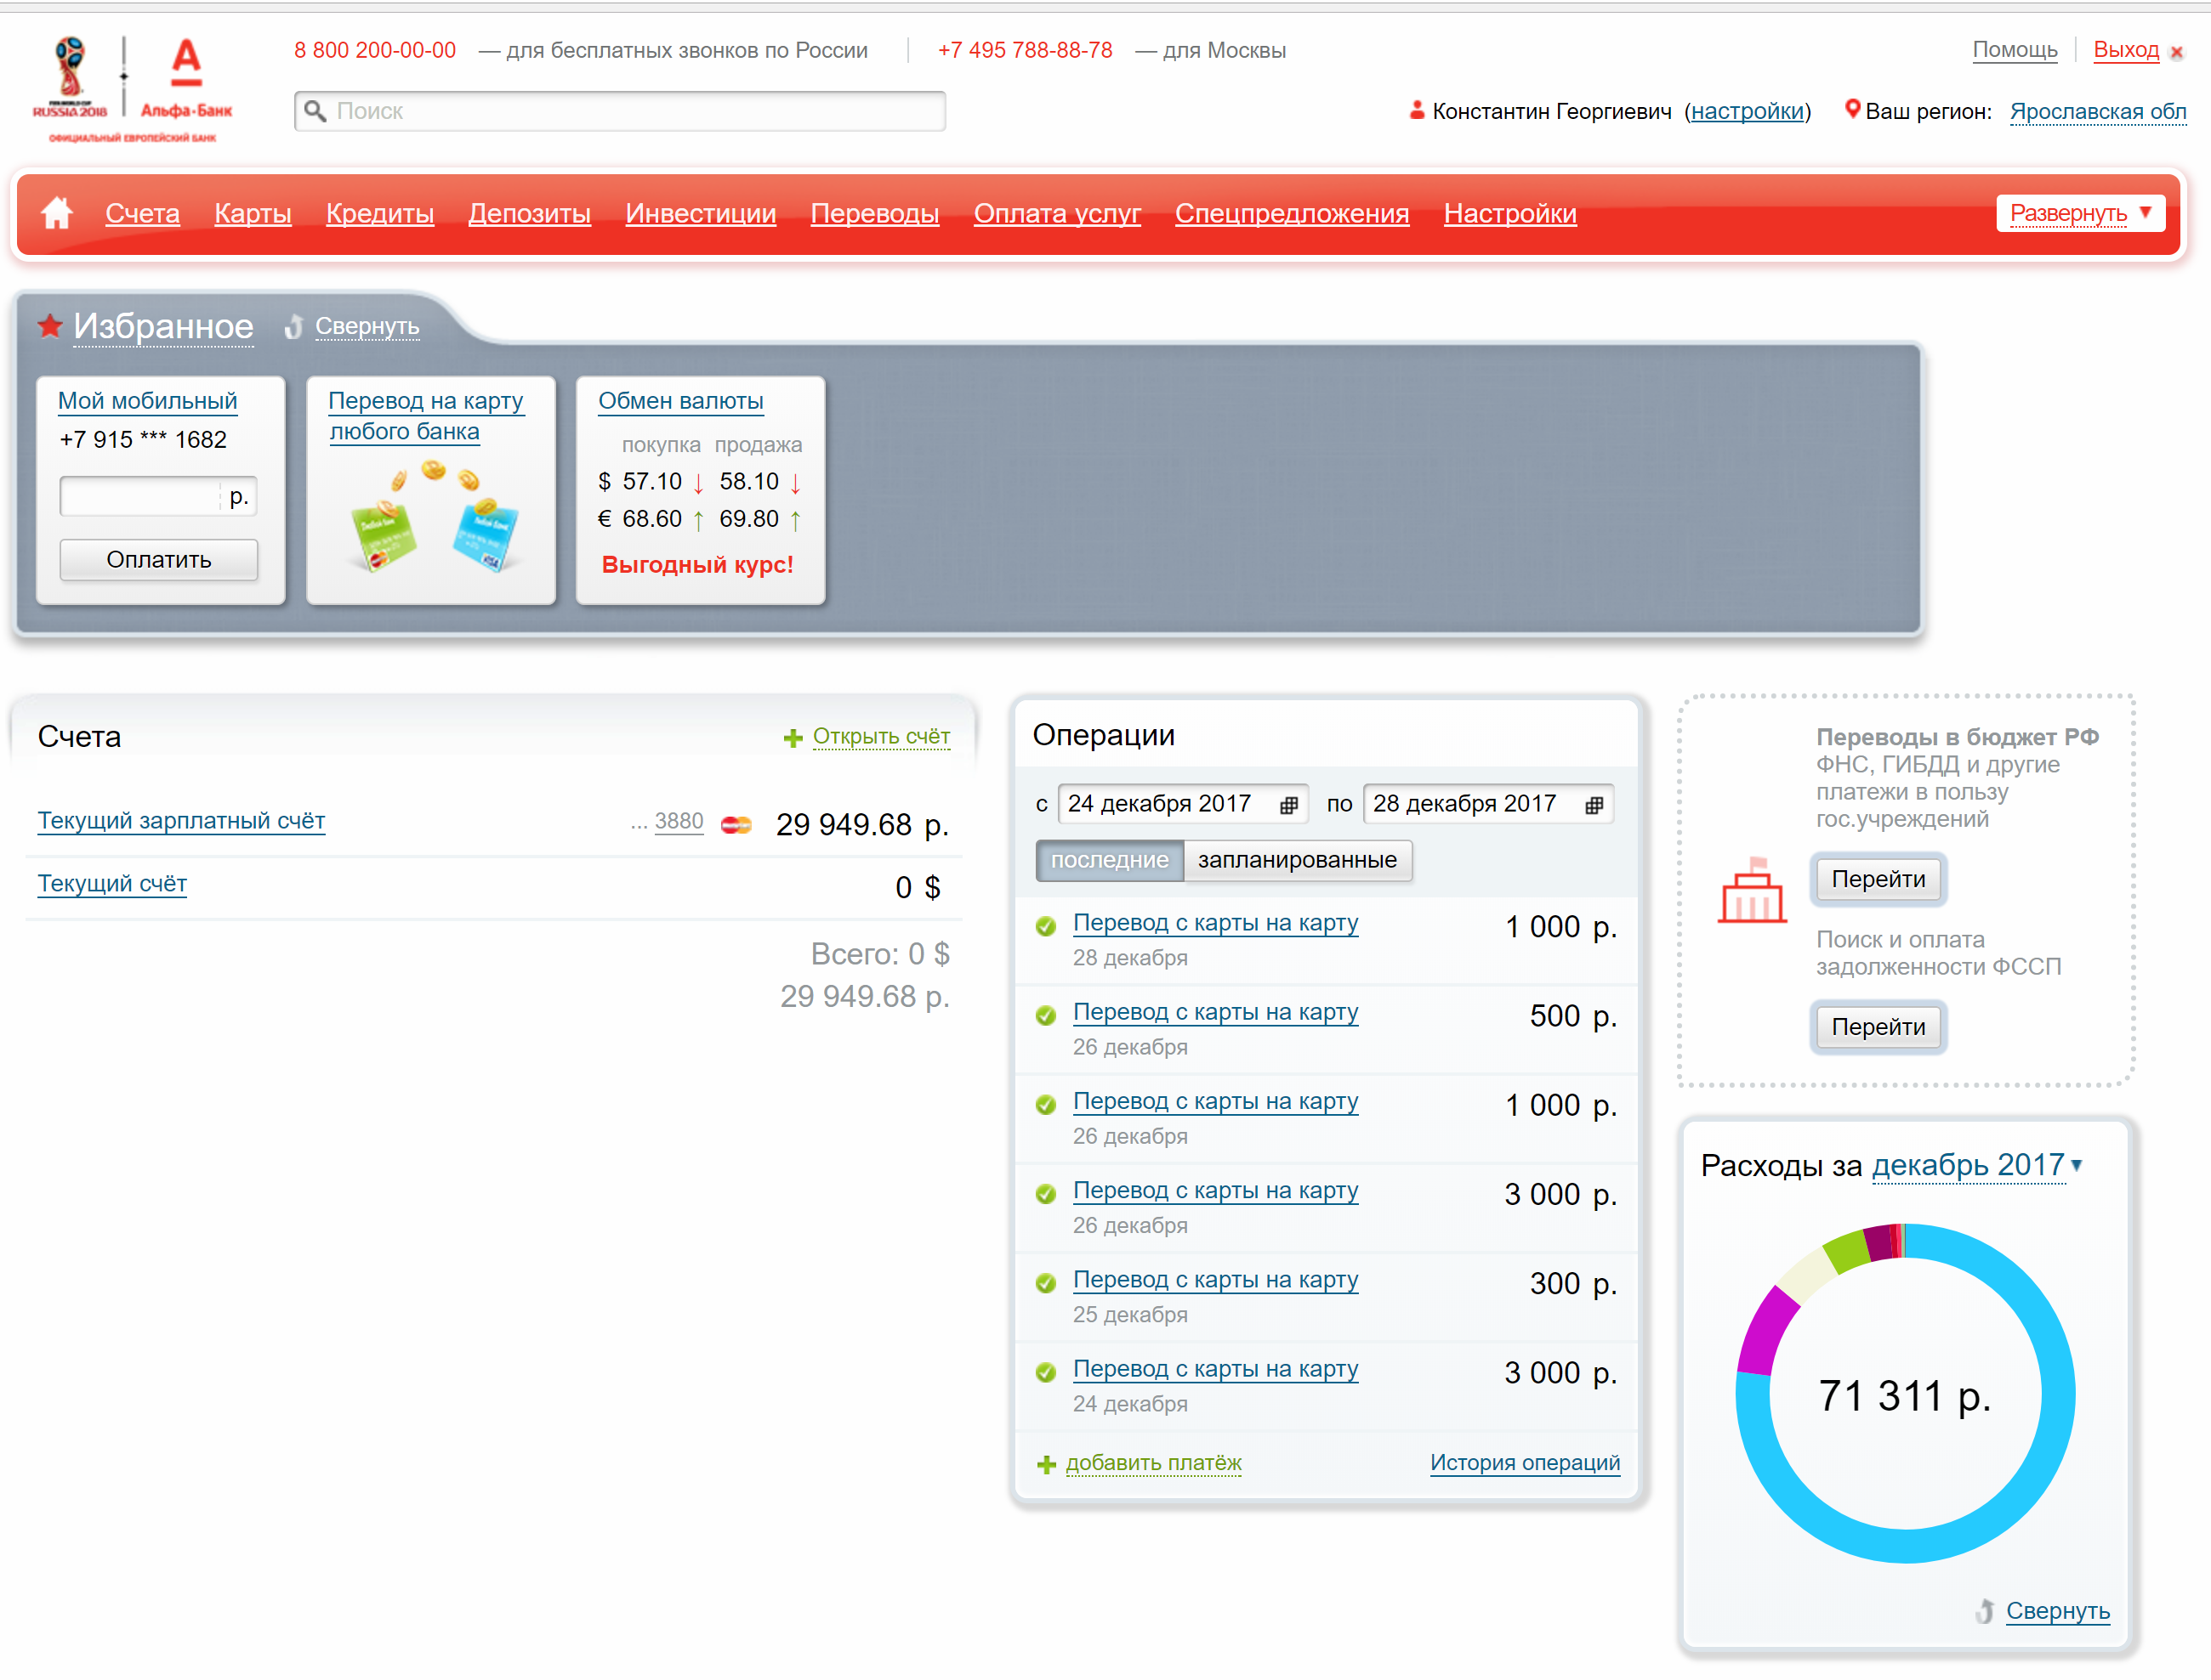Image resolution: width=2211 pixels, height=1680 pixels.
Task: Collapse the expenses widget via Свернуть
Action: pos(2057,1611)
